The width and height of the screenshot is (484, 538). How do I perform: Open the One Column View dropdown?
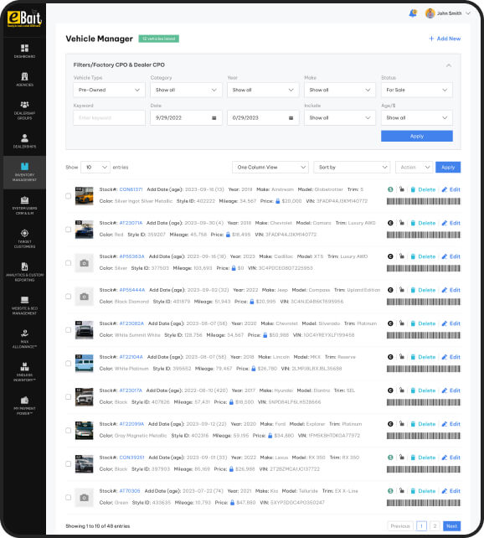(270, 167)
